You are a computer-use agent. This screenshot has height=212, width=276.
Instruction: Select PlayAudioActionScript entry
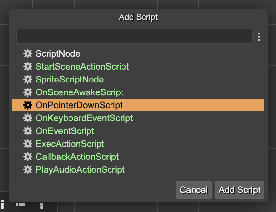click(80, 169)
